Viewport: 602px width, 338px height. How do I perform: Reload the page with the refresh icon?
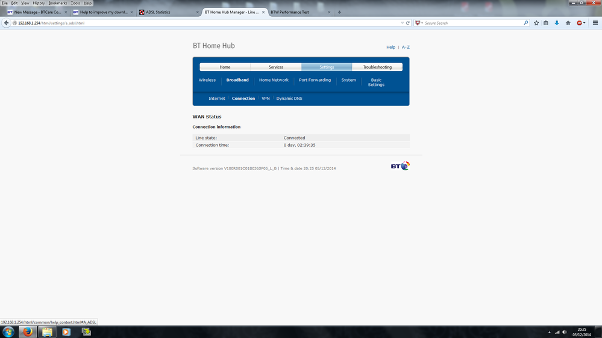408,23
